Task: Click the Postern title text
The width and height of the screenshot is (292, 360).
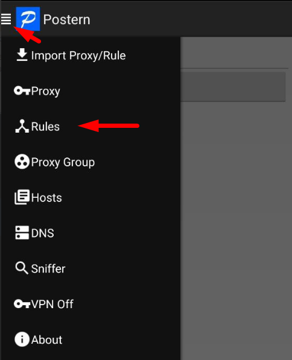Action: 66,20
